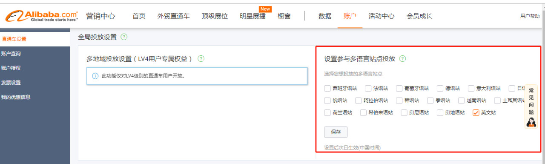Click the 保存 button
Image resolution: width=545 pixels, height=164 pixels.
(336, 132)
